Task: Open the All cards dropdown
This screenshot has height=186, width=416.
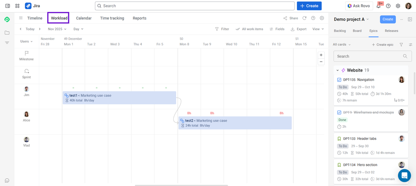Action: point(342,45)
